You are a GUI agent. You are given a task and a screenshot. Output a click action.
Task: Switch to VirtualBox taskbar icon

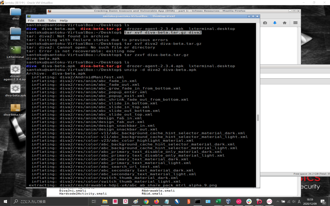pos(228,201)
